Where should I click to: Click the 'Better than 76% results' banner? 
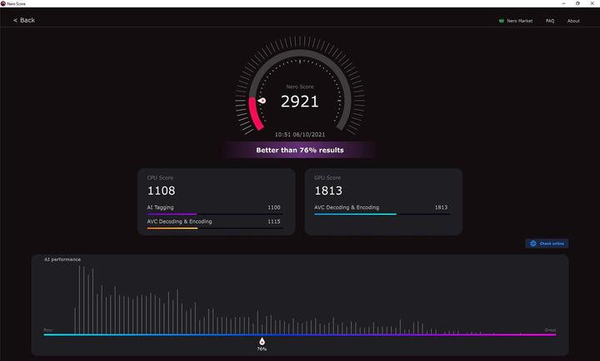click(299, 151)
